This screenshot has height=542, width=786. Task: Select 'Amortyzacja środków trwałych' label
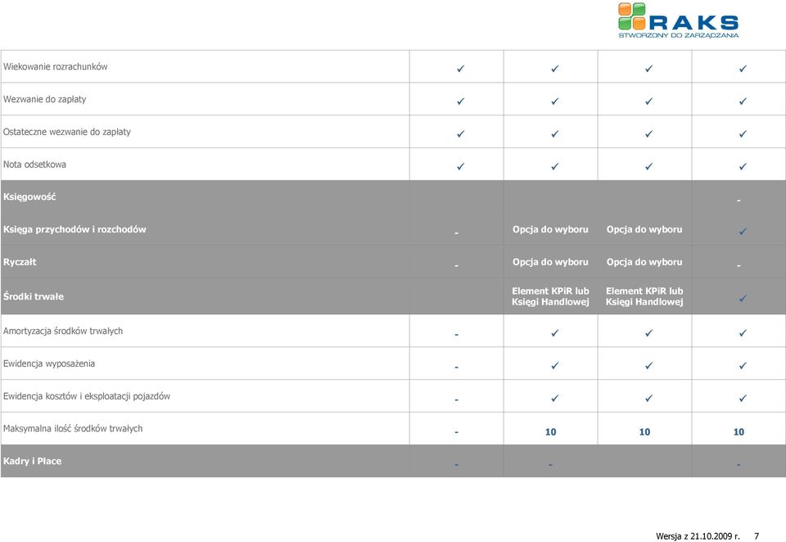tap(63, 331)
